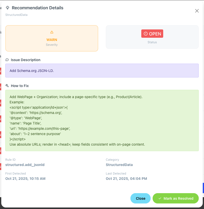The image size is (204, 209).
Task: Click the Last Detected date value
Action: click(x=126, y=179)
